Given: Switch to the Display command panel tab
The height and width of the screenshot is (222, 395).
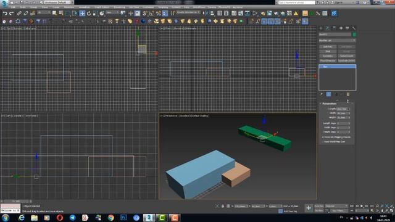Looking at the screenshot, I should tap(347, 28).
